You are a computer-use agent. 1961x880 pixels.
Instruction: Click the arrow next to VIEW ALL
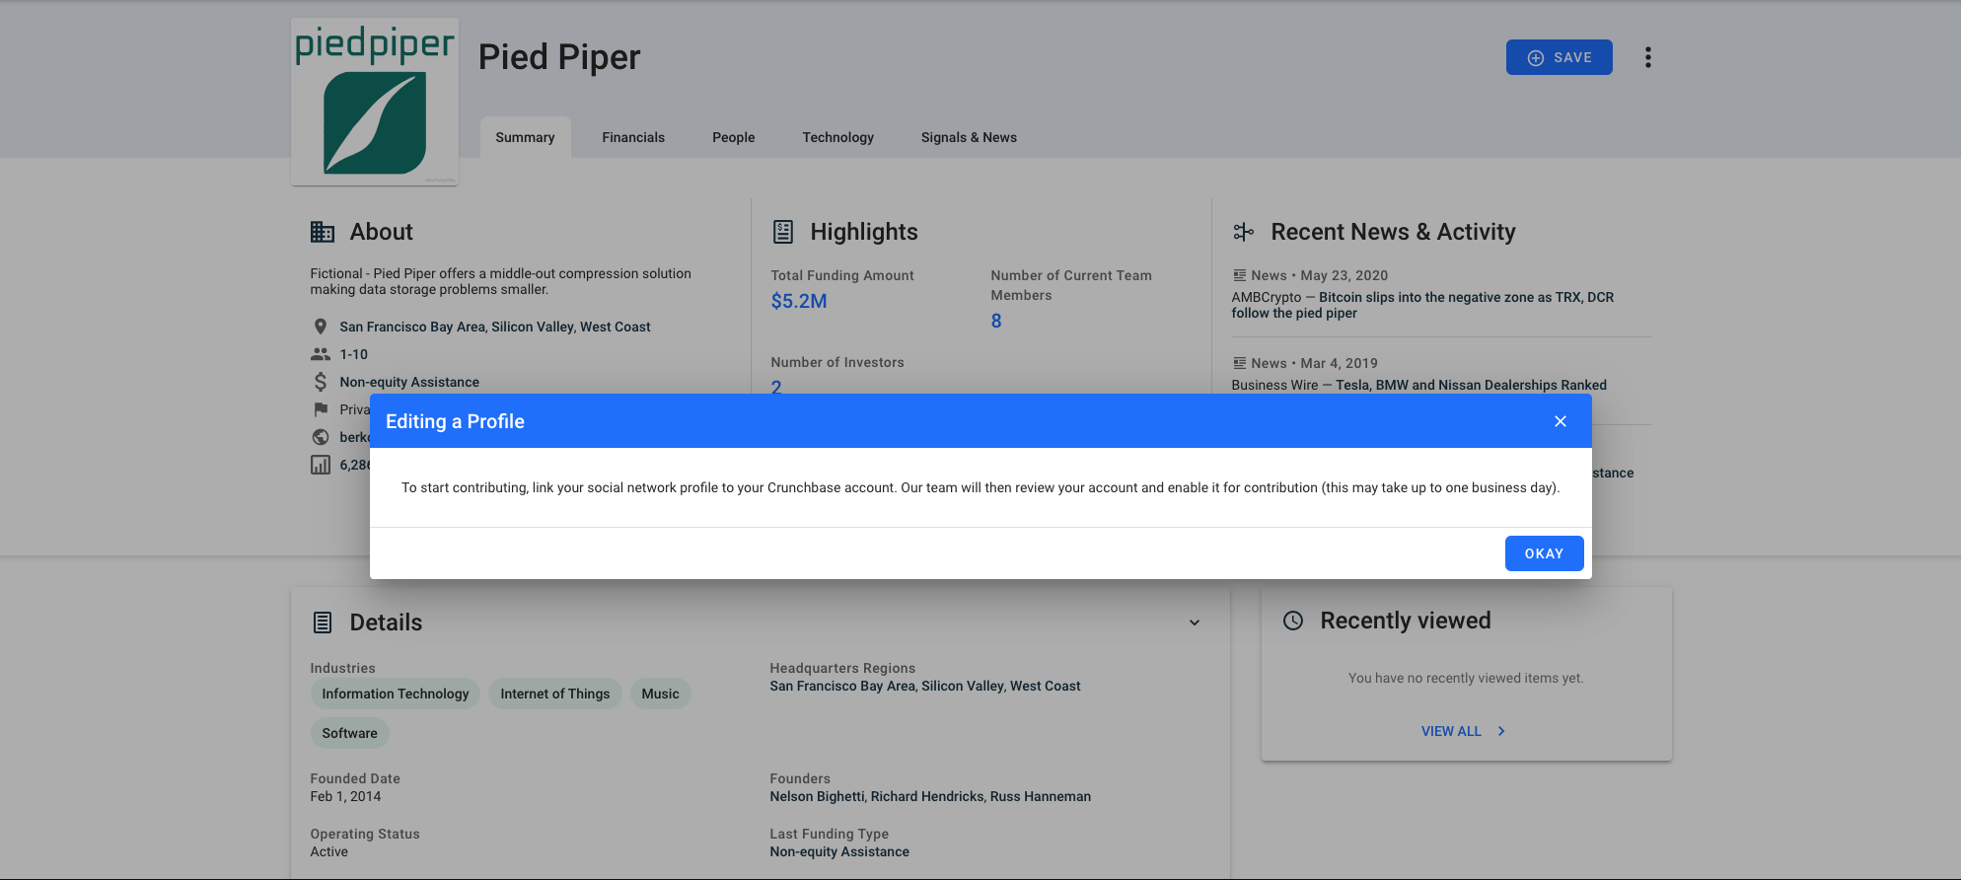1501,731
